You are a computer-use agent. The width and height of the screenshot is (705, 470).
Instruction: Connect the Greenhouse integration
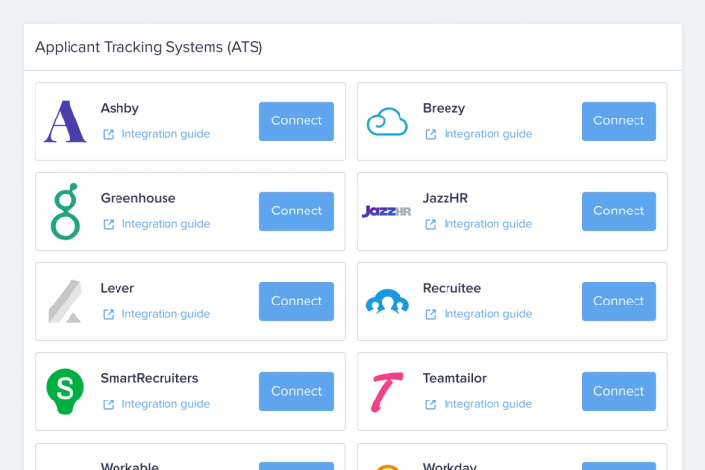click(297, 211)
